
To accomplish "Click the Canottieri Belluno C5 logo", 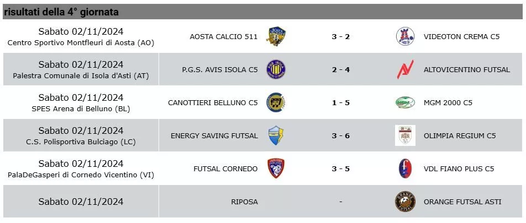I will [276, 102].
